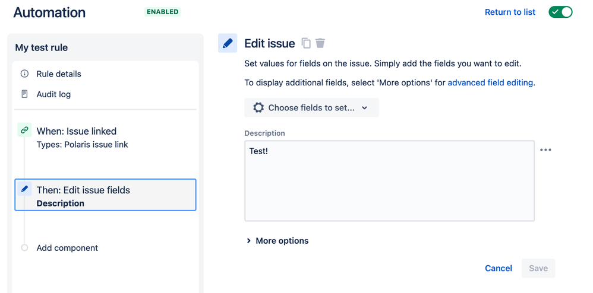Click the Choose fields dropdown chevron arrow
The image size is (593, 293).
tap(365, 108)
